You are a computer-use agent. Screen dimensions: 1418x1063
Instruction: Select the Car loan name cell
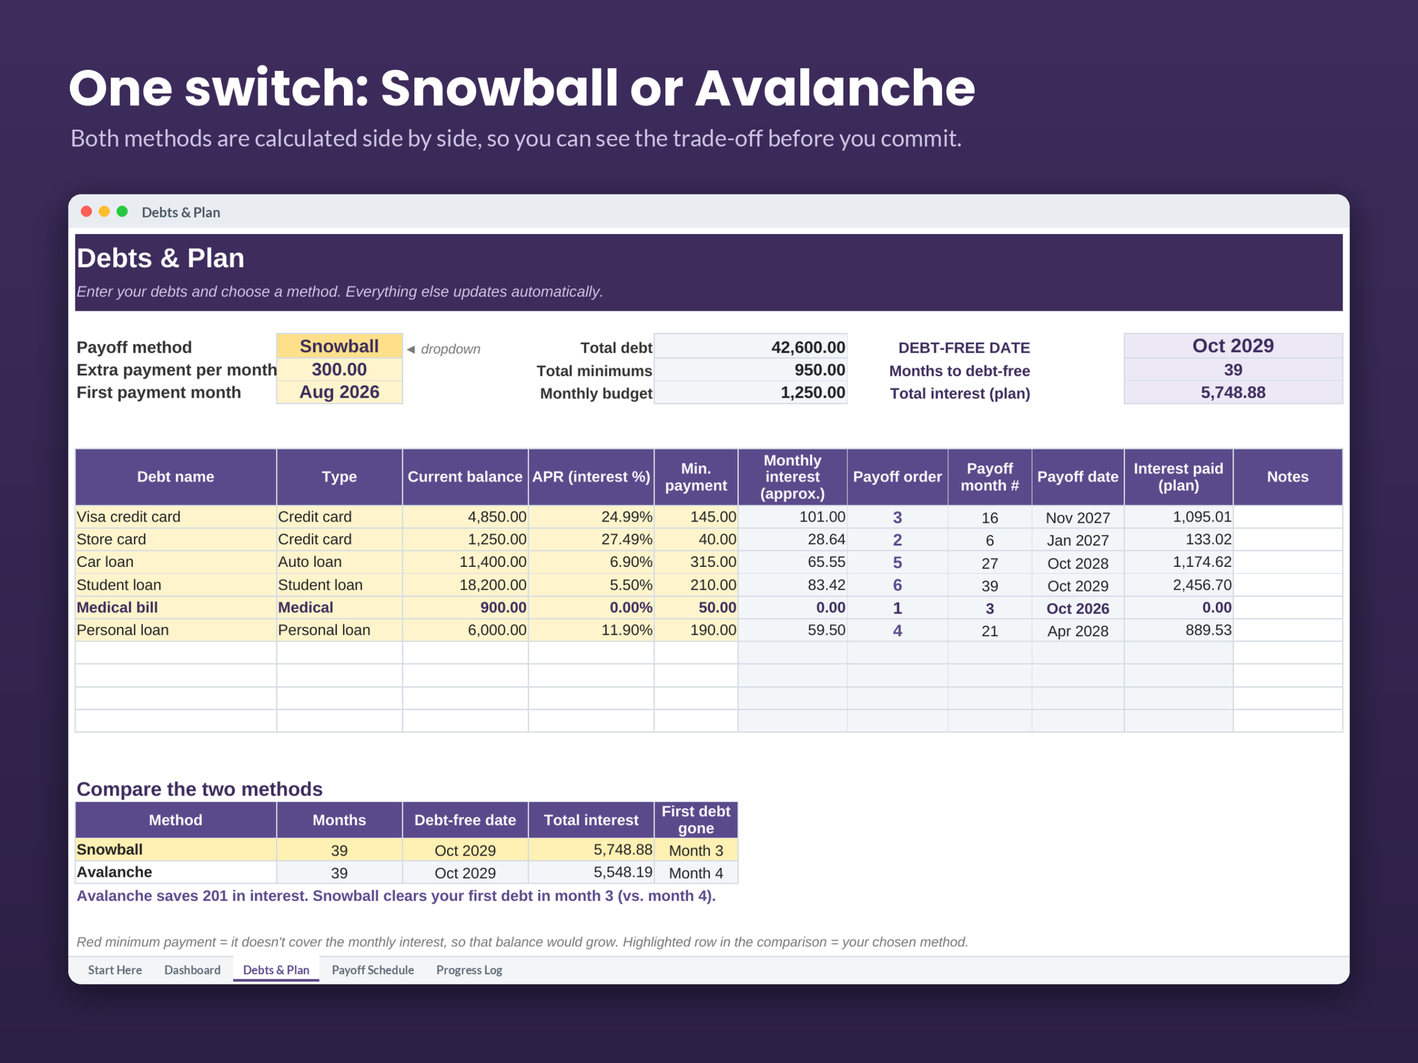176,562
